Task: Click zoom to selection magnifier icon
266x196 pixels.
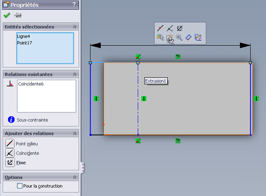Action: click(179, 38)
